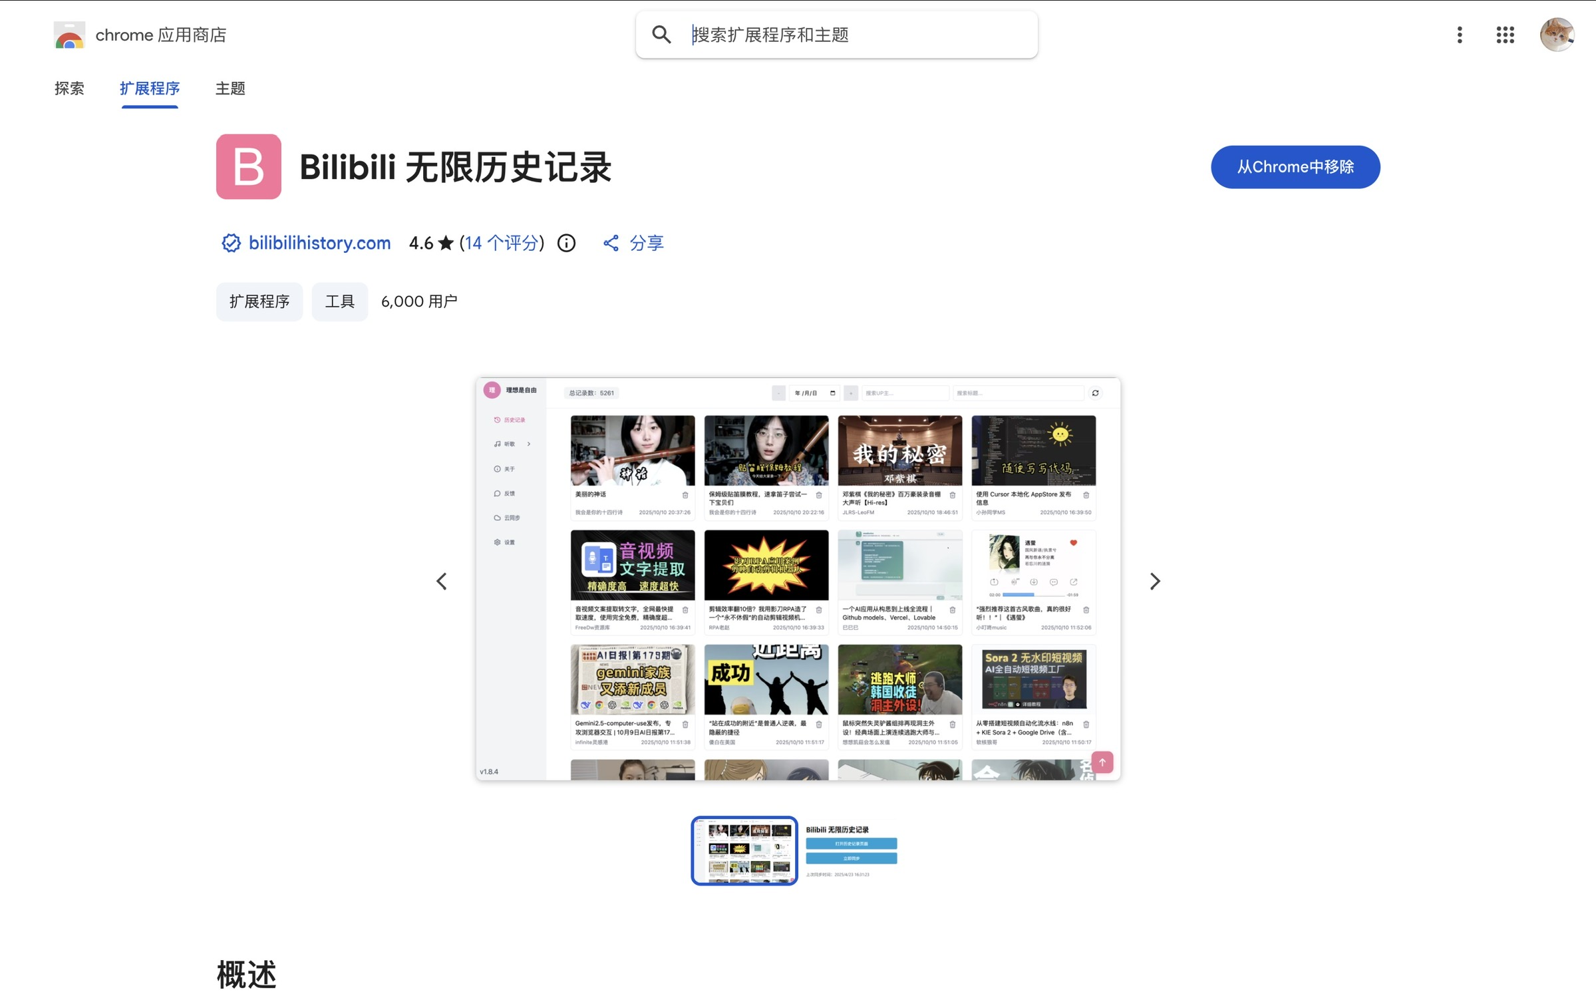Screen dimensions: 1596x998
Task: Focus the extension and theme search field
Action: point(836,35)
